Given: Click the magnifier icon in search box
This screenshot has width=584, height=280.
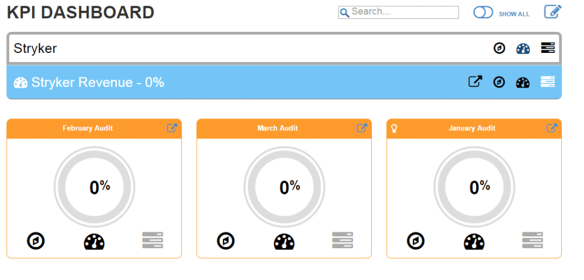Looking at the screenshot, I should click(x=345, y=13).
